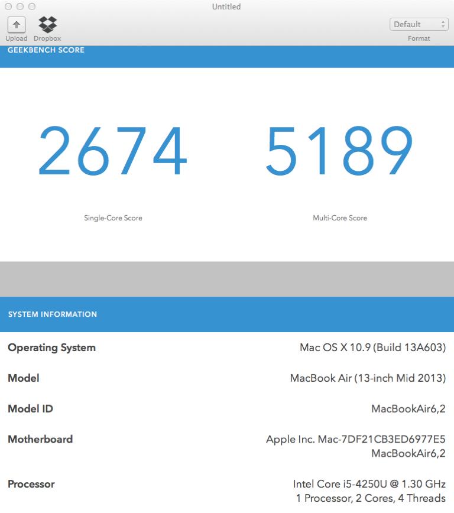Image resolution: width=454 pixels, height=513 pixels.
Task: Click the Intel Core i5-4250U processor value
Action: coord(369,484)
